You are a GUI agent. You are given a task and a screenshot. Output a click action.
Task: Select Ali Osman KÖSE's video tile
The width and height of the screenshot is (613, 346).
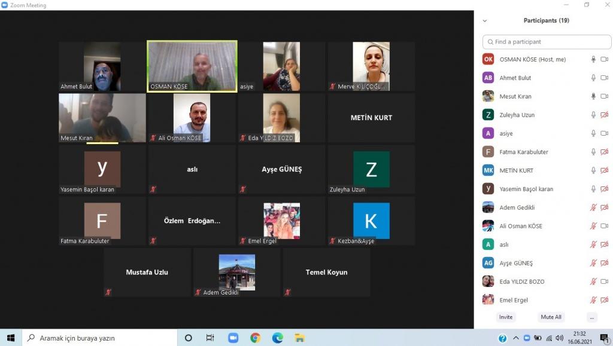tap(192, 118)
